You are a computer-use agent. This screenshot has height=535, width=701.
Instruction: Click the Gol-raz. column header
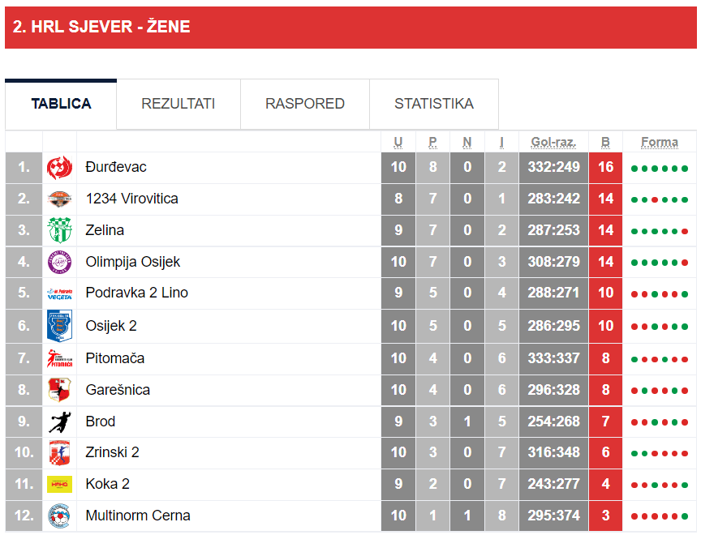[x=553, y=142]
